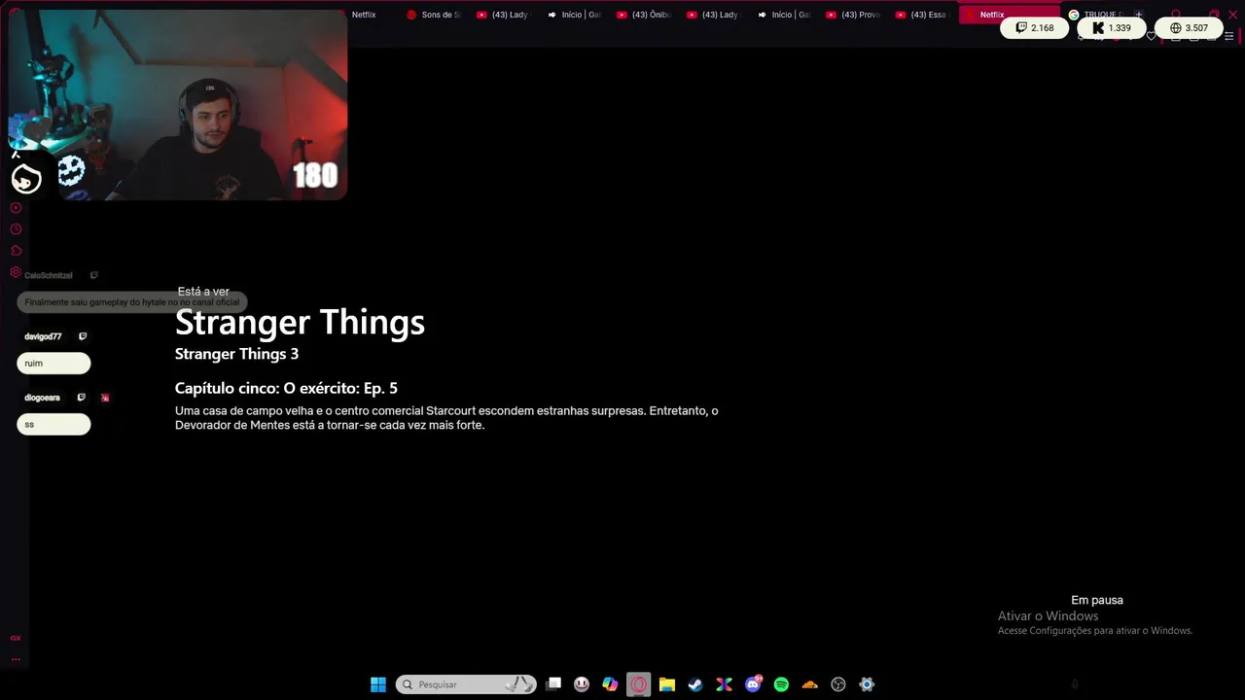Click the 'ss' chat message bubble
Screen dimensions: 1245x700
[x=53, y=425]
